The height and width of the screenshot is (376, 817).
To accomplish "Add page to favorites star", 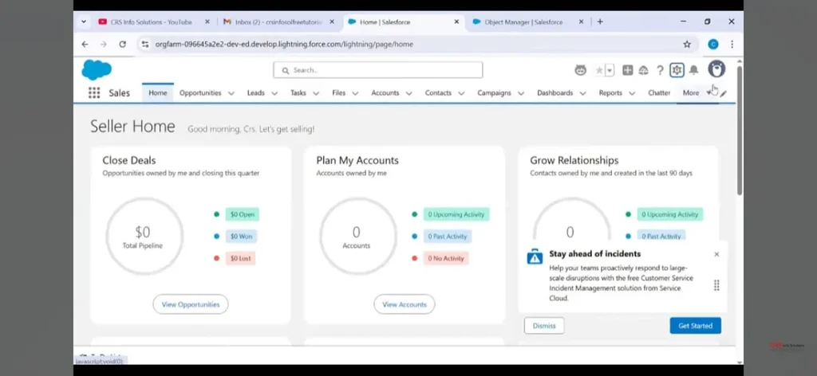I will point(599,70).
